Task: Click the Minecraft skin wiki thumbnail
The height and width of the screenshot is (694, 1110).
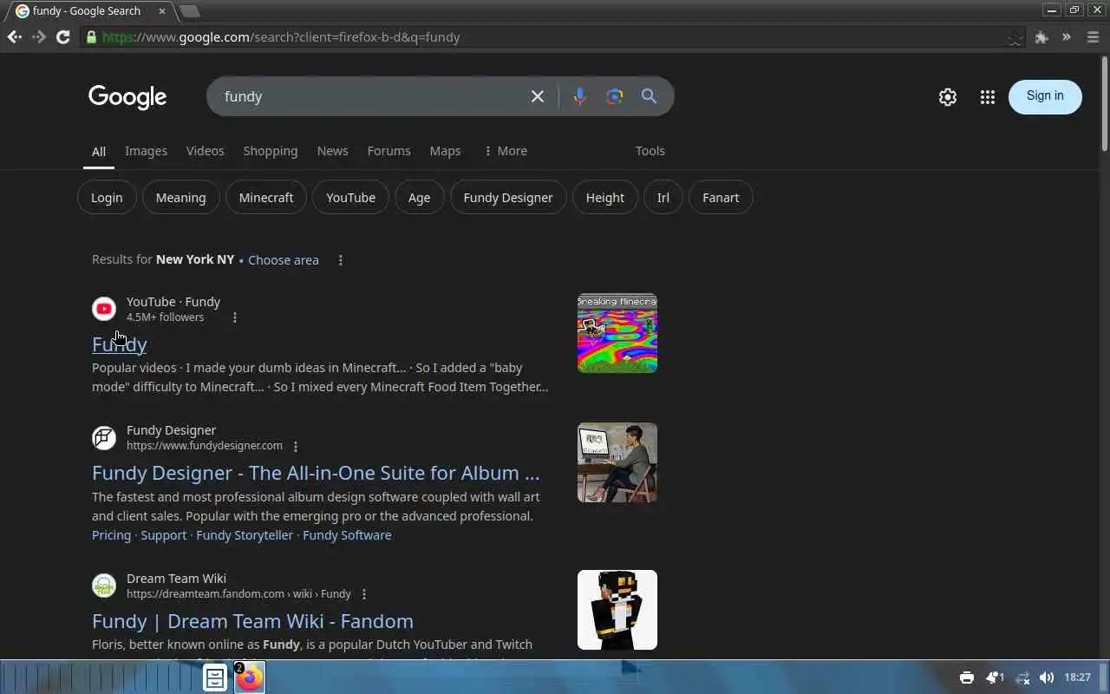Action: [617, 610]
